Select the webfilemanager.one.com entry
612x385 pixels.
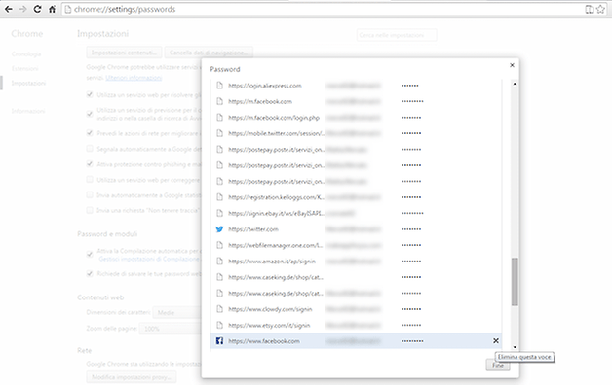356,245
